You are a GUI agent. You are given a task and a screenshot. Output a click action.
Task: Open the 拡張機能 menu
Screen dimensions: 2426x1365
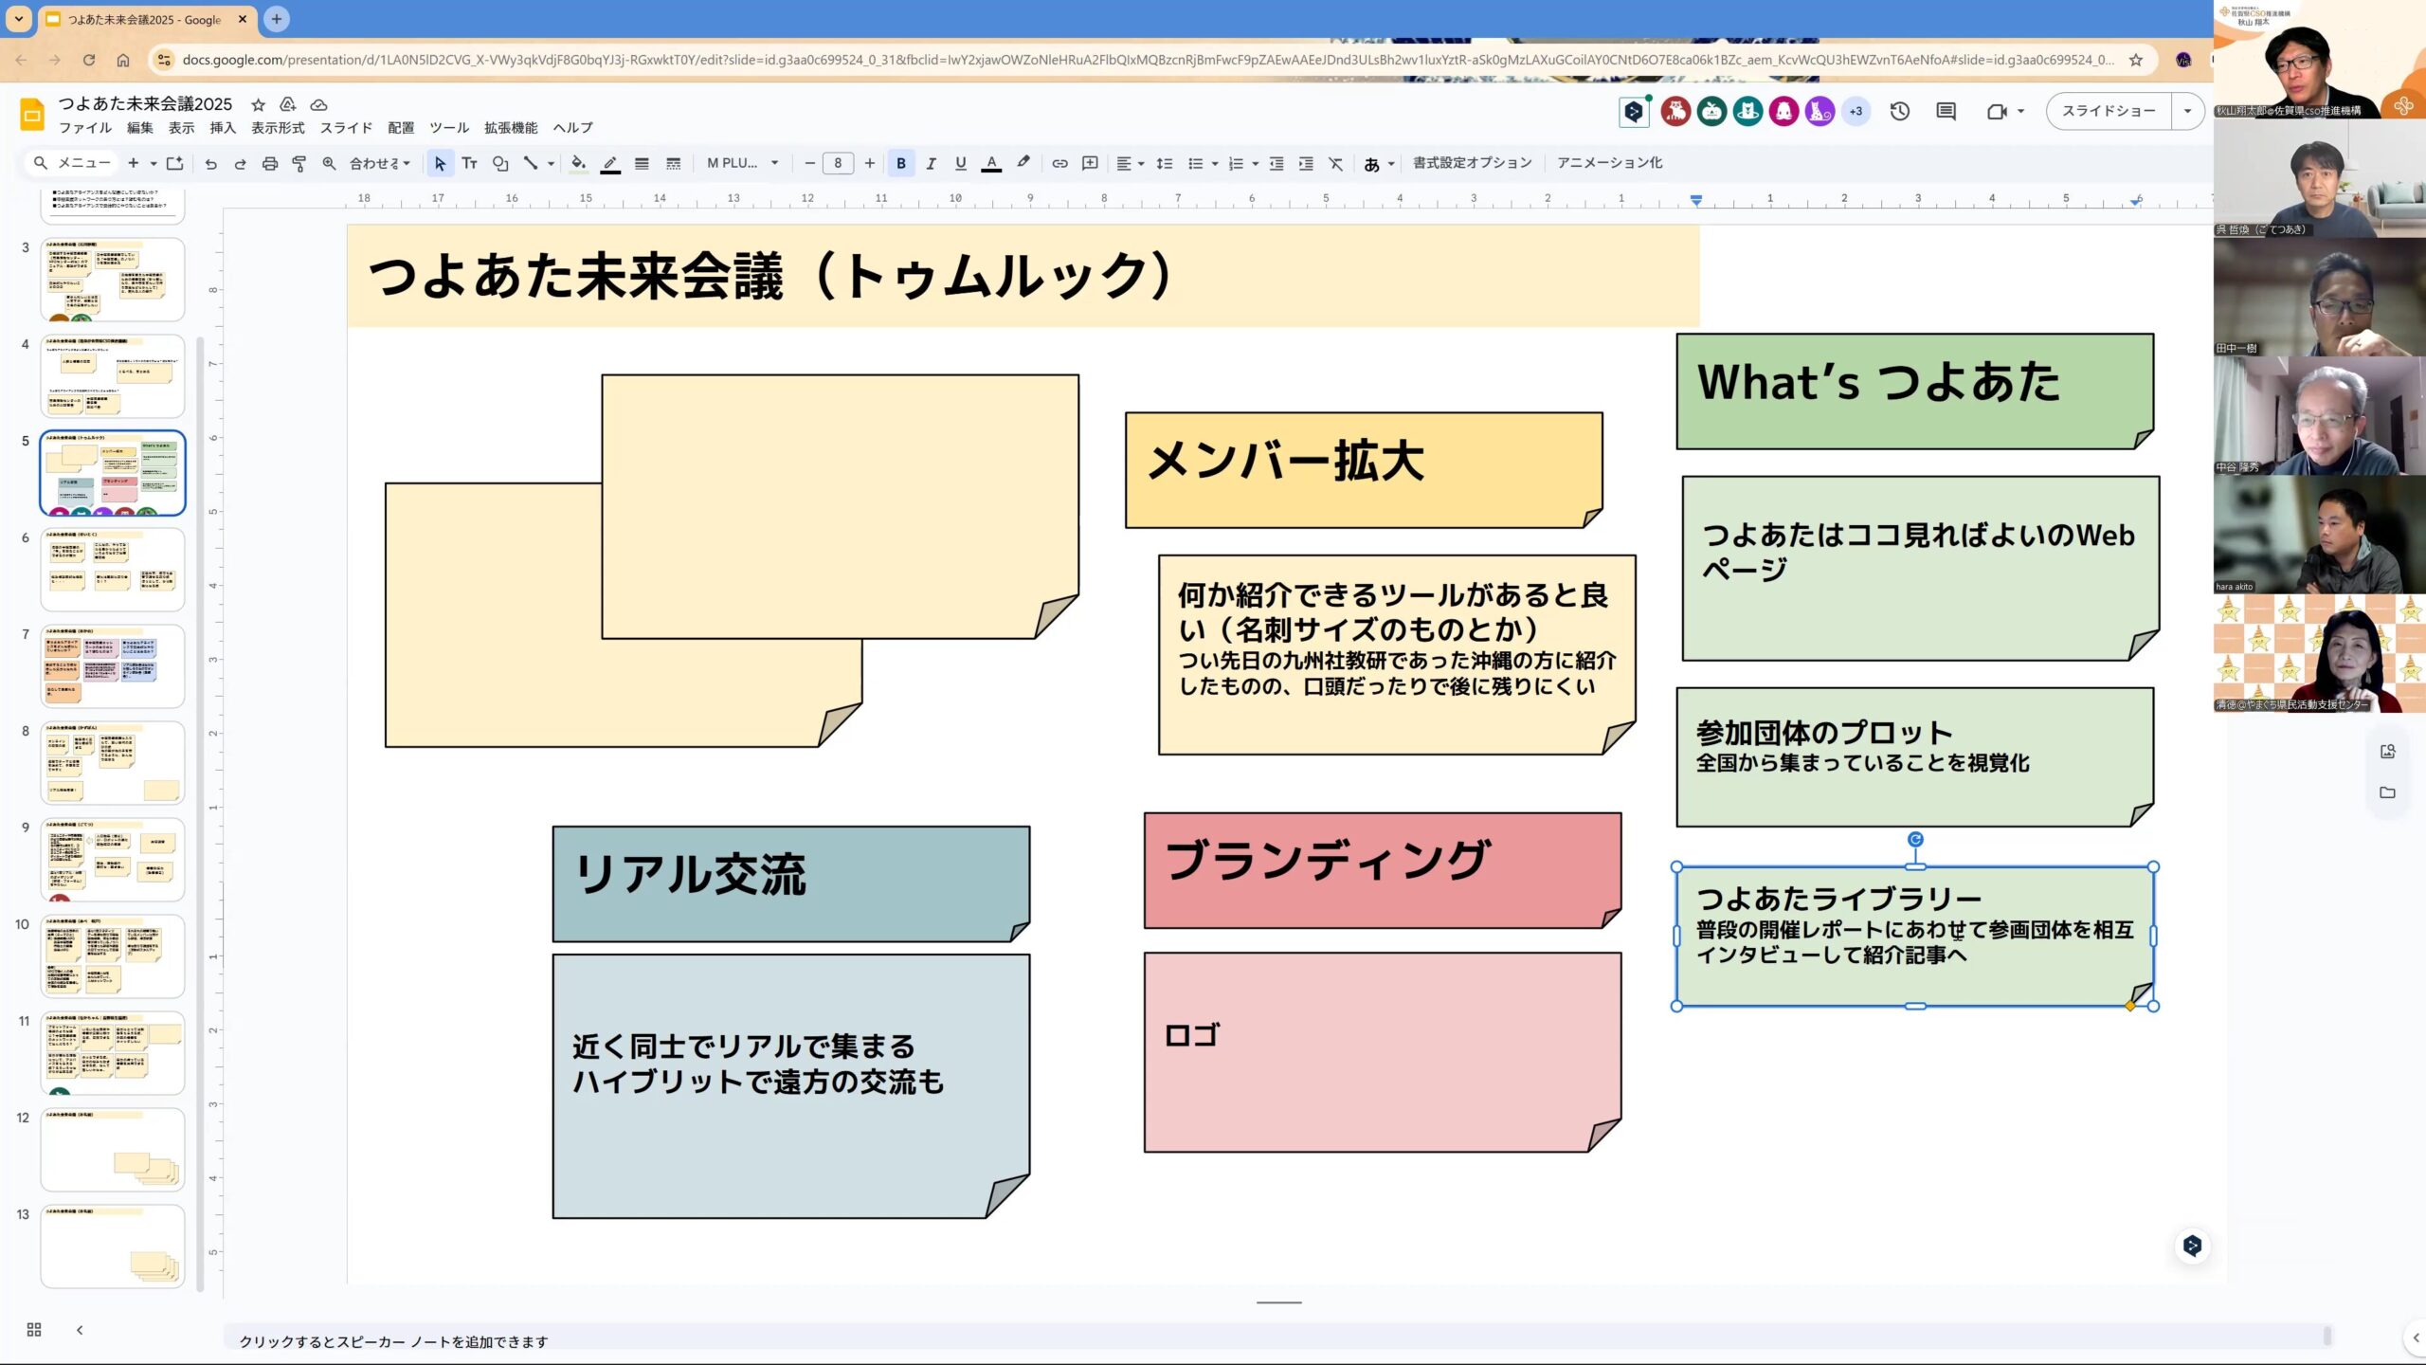tap(510, 128)
